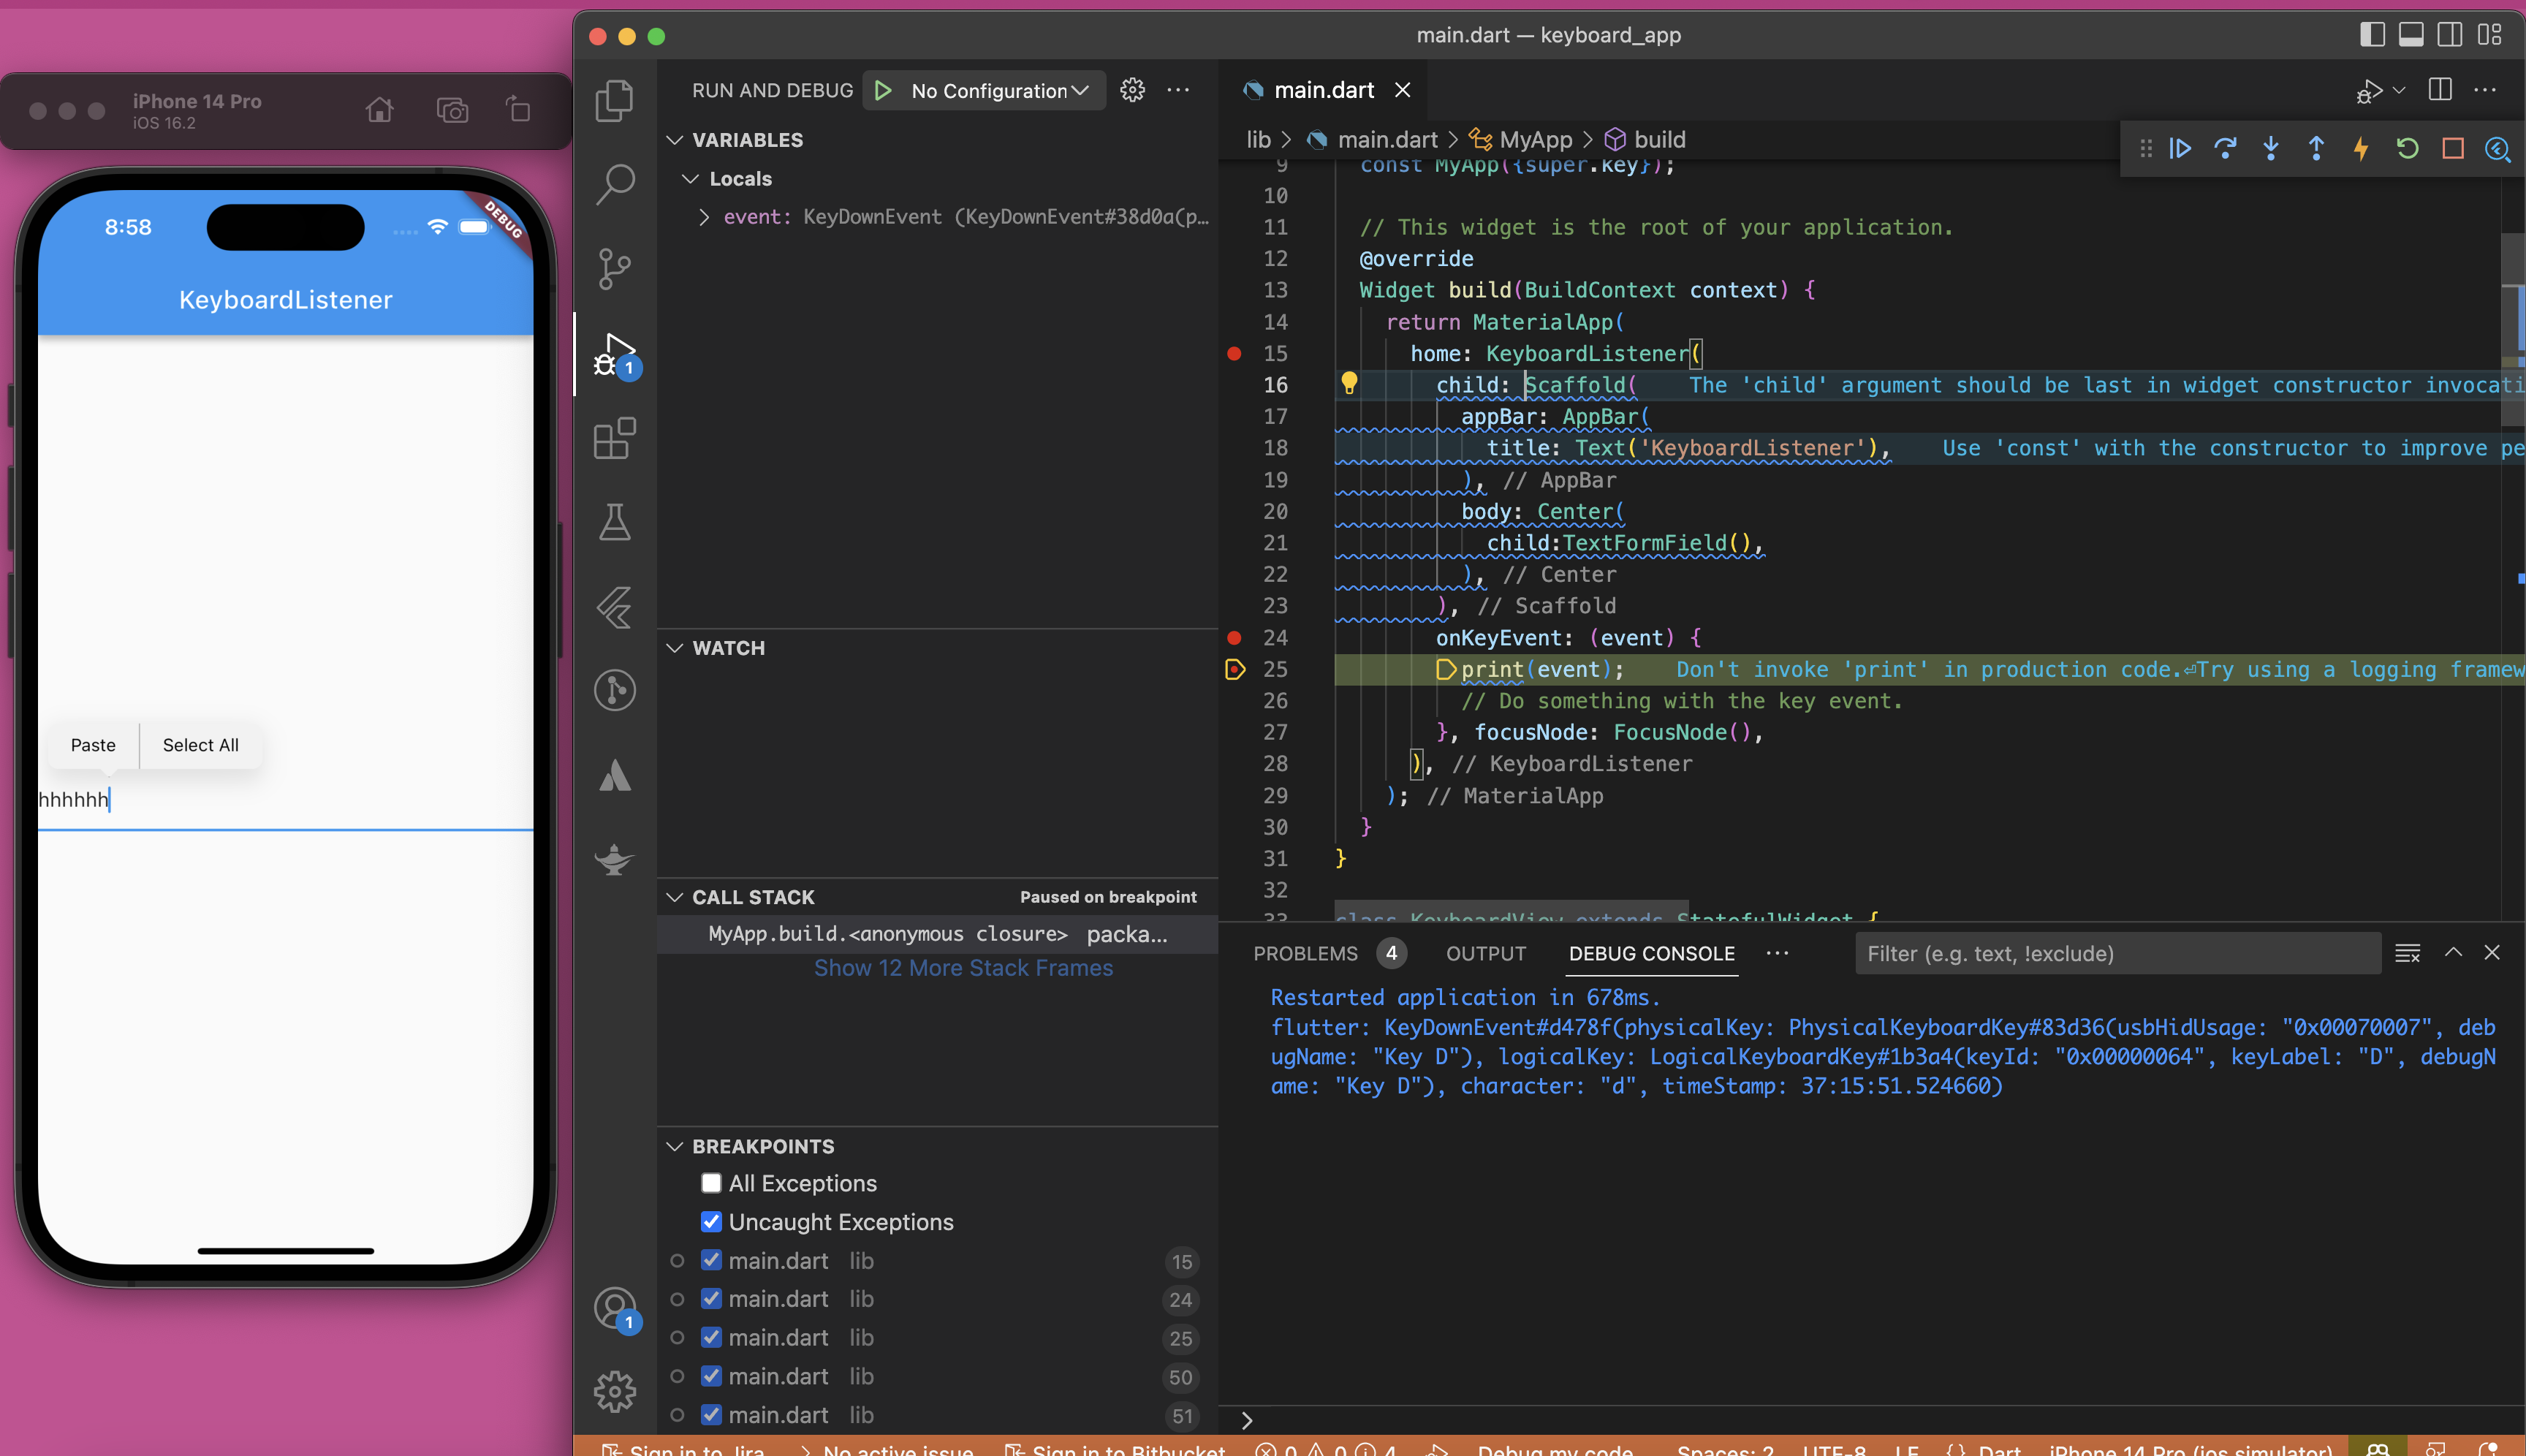Viewport: 2526px width, 1456px height.
Task: Stop the debug session
Action: click(2452, 149)
